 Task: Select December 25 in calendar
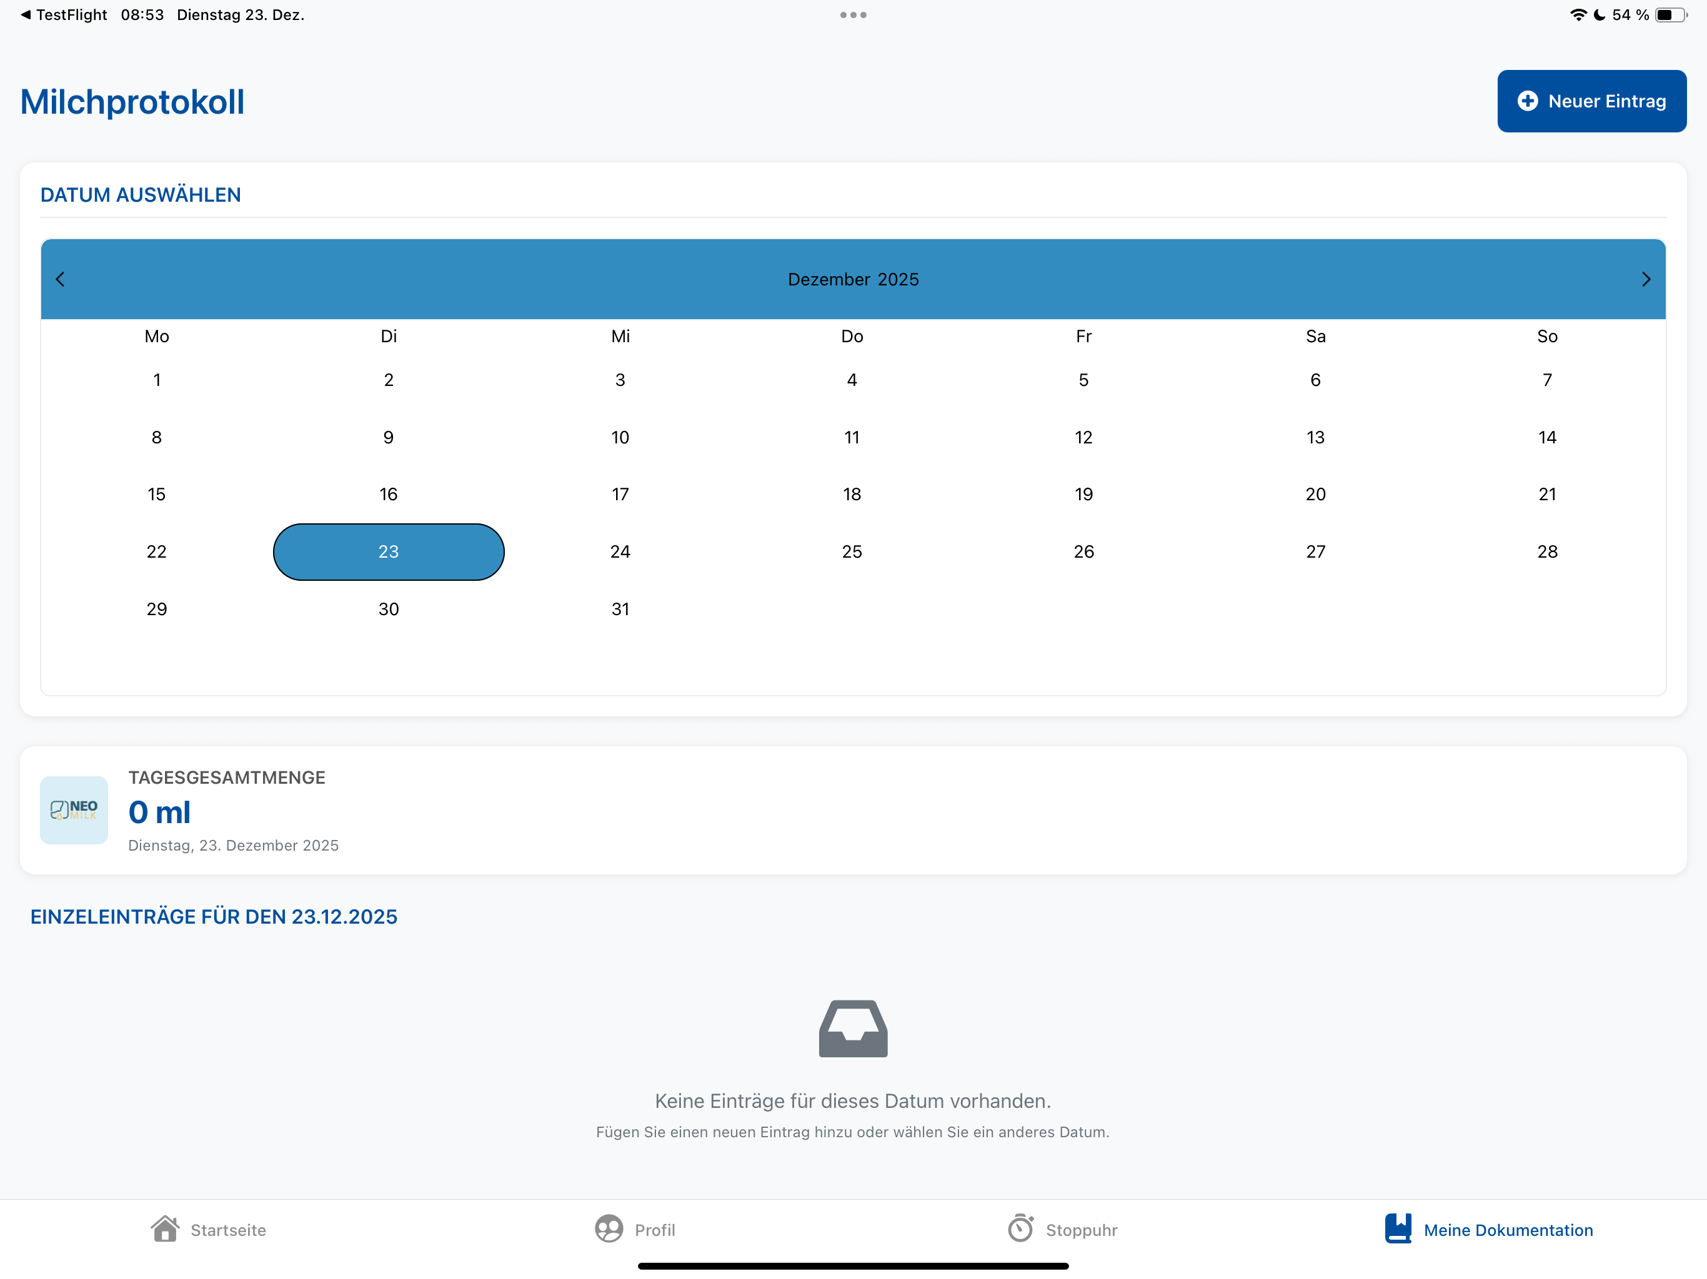[852, 551]
